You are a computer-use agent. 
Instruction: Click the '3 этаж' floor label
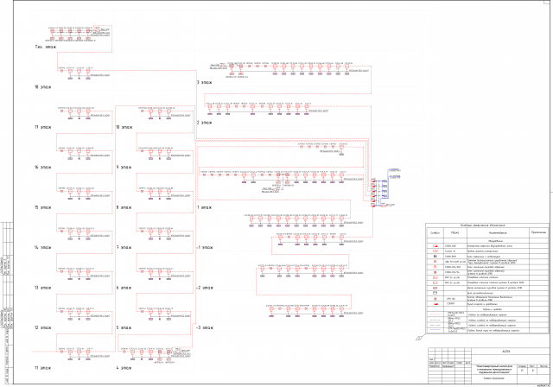coord(204,82)
